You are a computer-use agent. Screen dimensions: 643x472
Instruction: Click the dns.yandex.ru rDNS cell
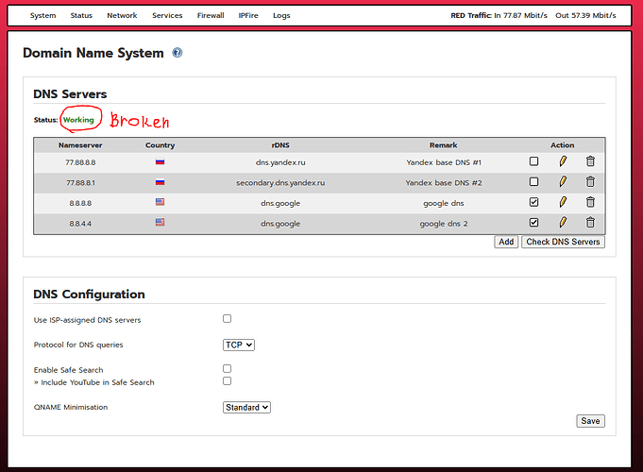tap(280, 162)
